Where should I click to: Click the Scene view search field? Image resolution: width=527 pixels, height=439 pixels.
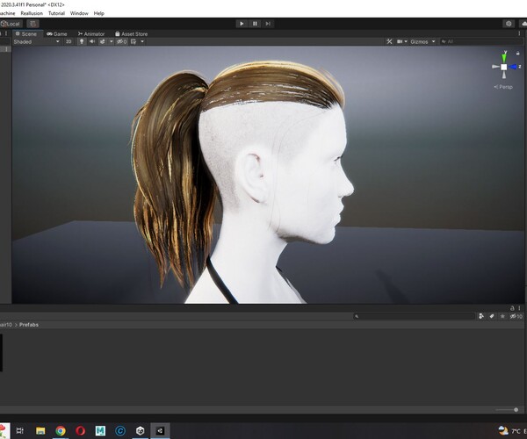[x=481, y=41]
